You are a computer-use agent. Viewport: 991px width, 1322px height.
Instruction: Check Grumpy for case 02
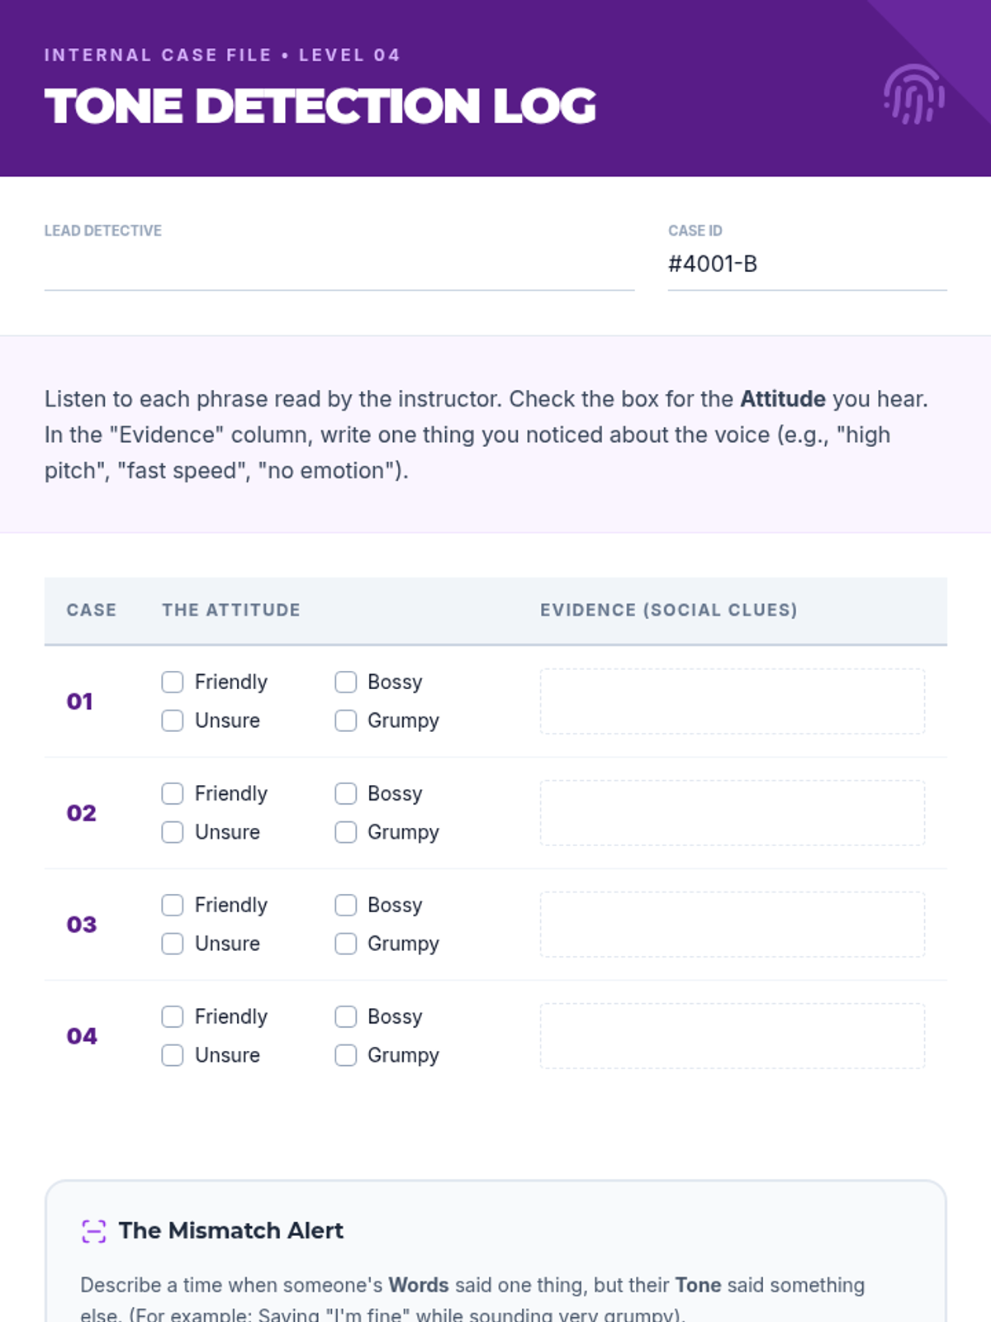[346, 833]
